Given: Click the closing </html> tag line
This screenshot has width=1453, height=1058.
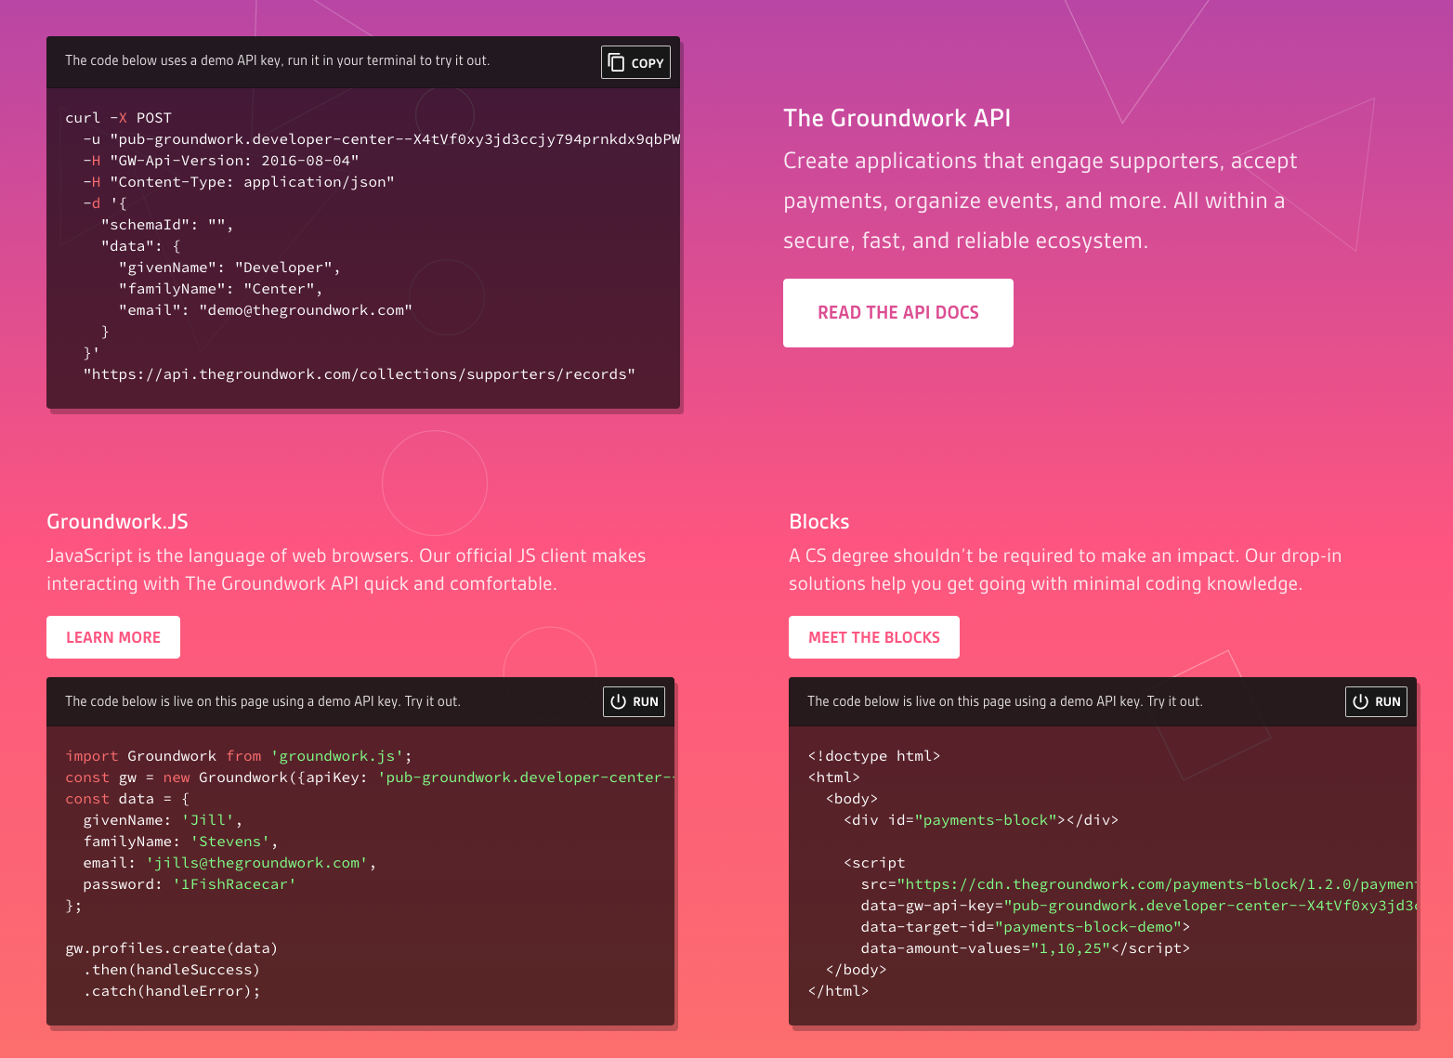Looking at the screenshot, I should (838, 991).
